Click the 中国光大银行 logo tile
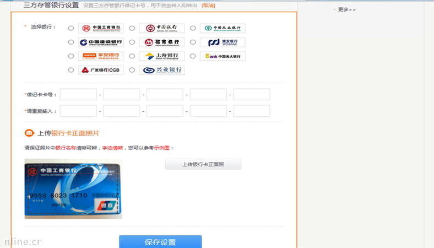Viewport: 434px width, 248px height. click(x=223, y=56)
